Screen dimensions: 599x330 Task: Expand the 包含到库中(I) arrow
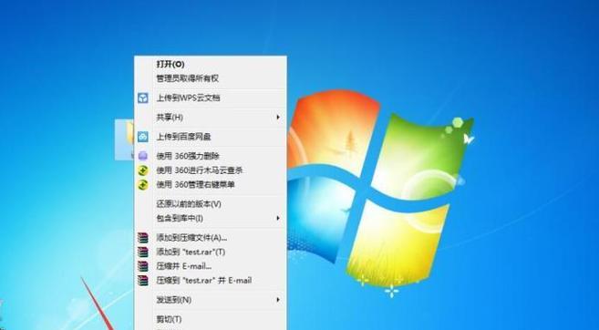point(278,219)
